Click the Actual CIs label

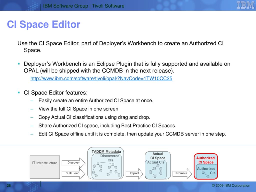click(156, 162)
